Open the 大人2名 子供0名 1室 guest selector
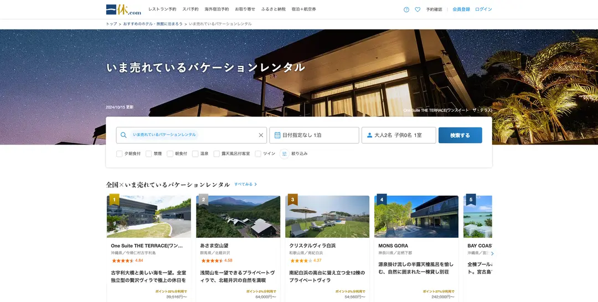 pos(399,135)
